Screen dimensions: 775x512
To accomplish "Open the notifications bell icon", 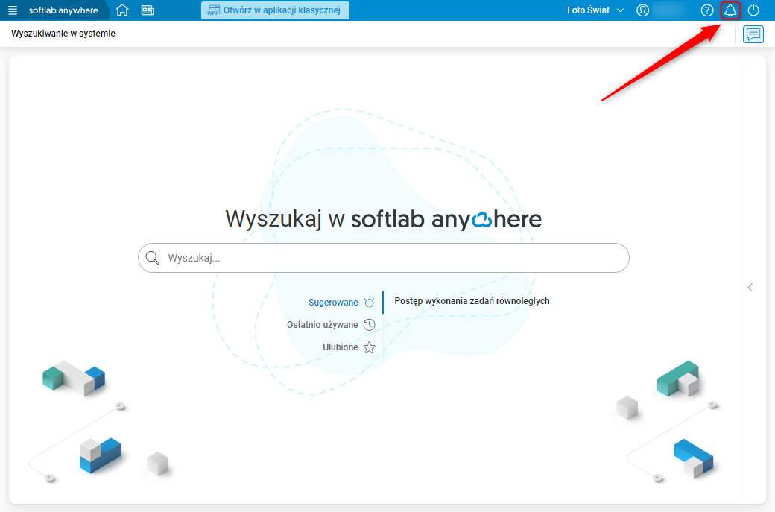I will pyautogui.click(x=730, y=10).
